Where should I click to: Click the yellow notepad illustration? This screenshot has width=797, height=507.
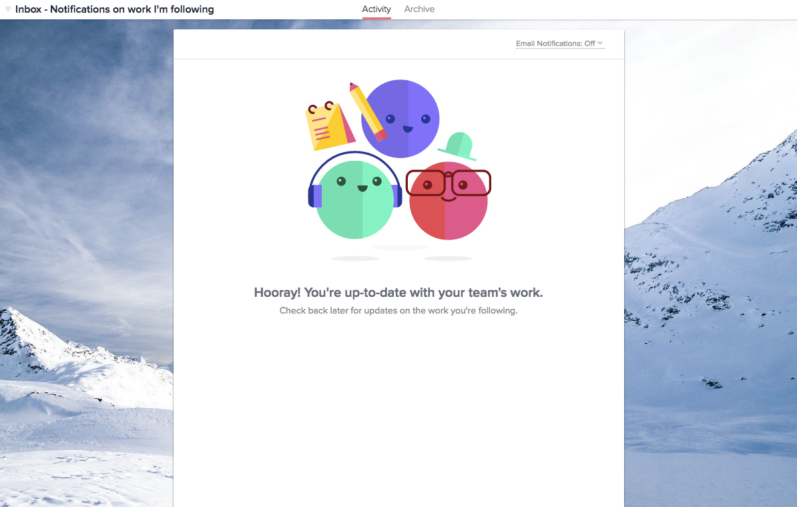[x=329, y=126]
